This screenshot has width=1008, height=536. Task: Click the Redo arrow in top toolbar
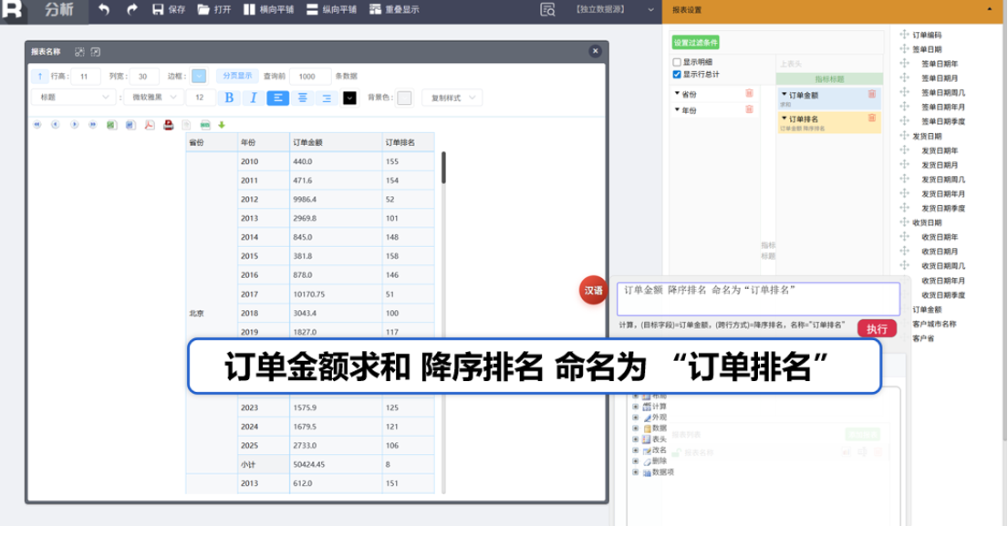tap(131, 10)
